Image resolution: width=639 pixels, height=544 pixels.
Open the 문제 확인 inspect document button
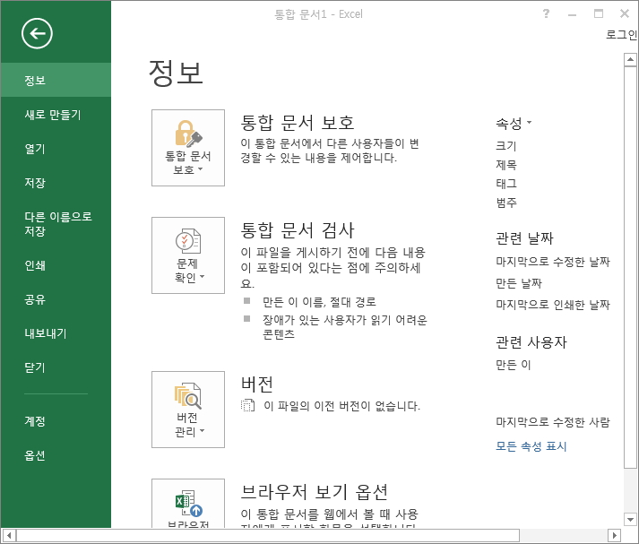point(188,255)
